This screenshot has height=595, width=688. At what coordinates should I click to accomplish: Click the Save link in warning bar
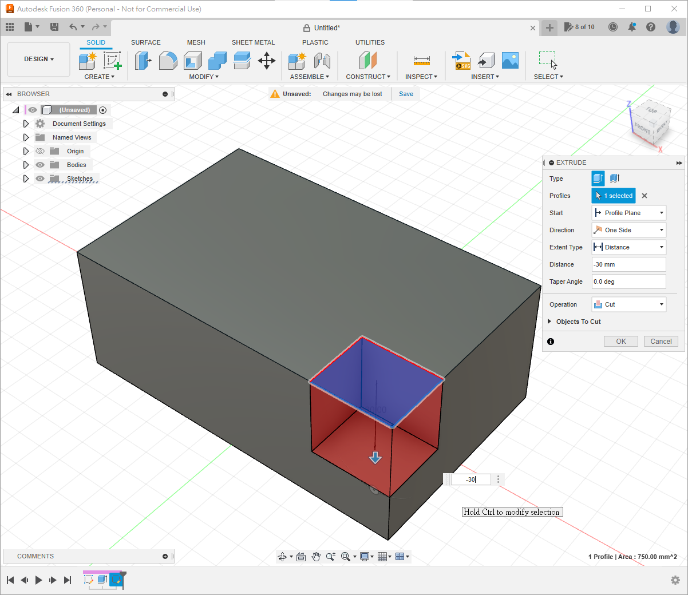406,94
